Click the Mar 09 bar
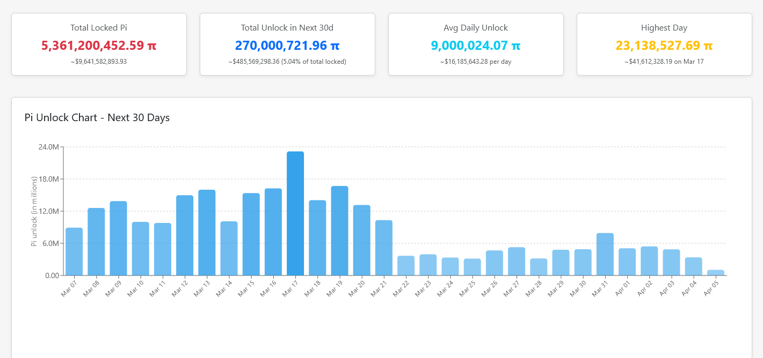The height and width of the screenshot is (358, 763). click(x=119, y=238)
